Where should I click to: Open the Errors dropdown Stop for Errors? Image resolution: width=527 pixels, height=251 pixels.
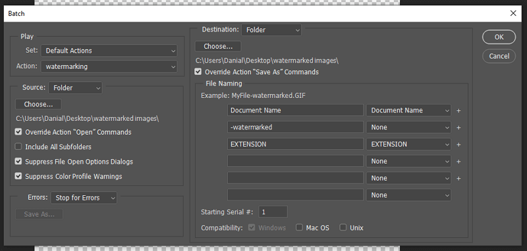[x=84, y=198]
